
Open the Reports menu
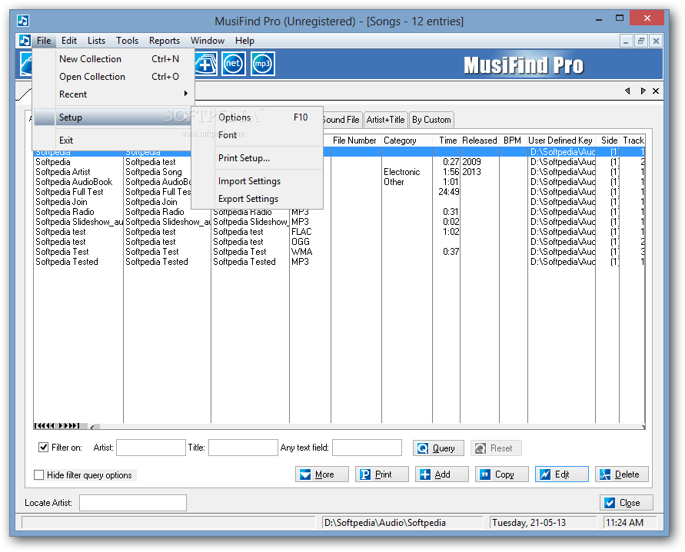click(x=165, y=41)
